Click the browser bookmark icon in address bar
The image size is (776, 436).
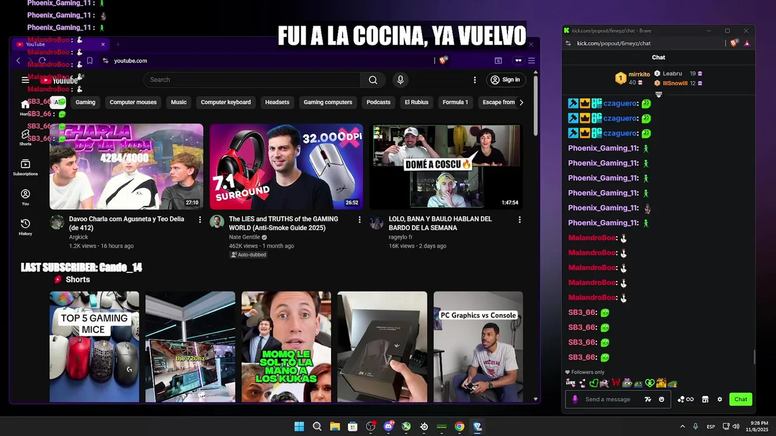pos(90,61)
